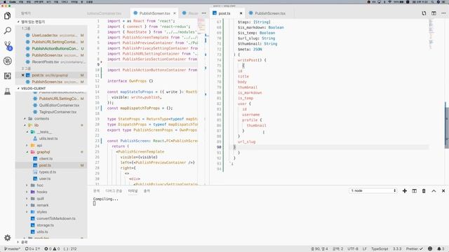Change language mode TypeScript
449x252 pixels.
380,249
